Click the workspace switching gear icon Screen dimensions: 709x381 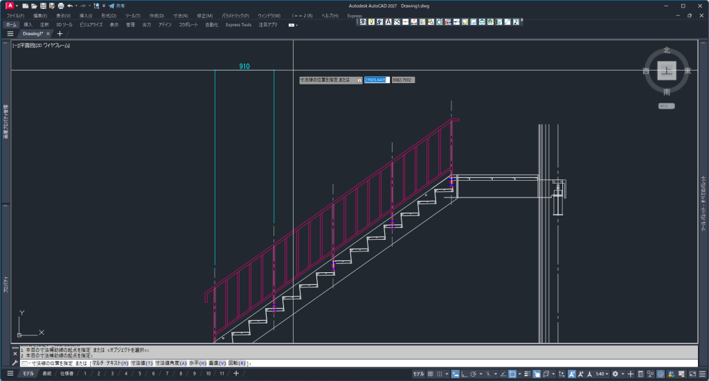(x=615, y=374)
